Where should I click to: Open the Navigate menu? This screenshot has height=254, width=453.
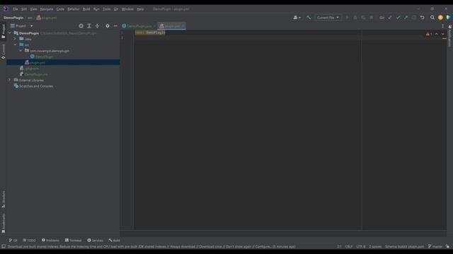click(x=47, y=9)
